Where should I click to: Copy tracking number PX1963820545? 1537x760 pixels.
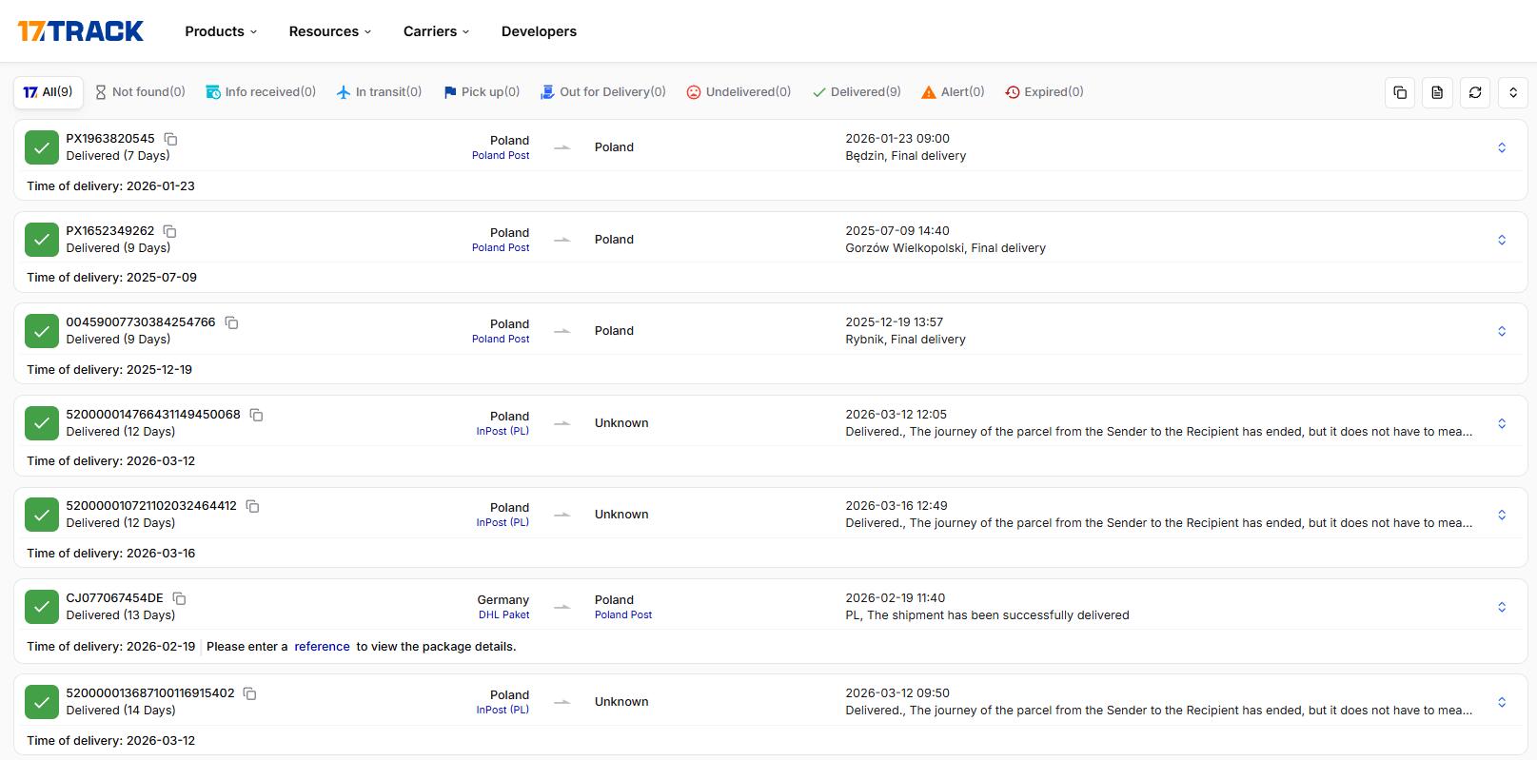coord(171,139)
